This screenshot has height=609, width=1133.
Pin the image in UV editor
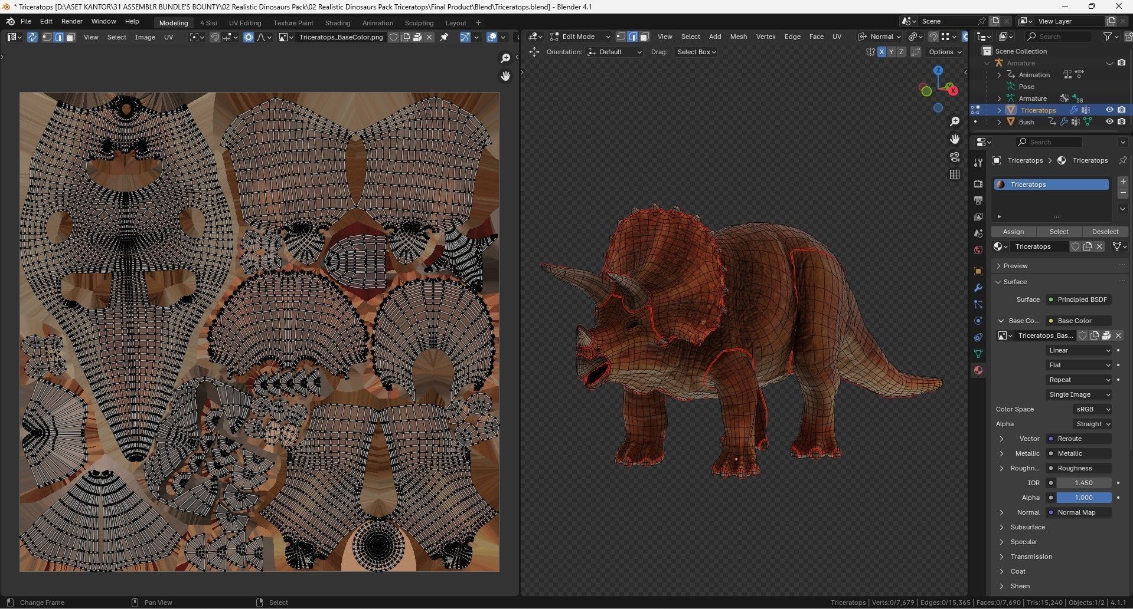coord(445,37)
